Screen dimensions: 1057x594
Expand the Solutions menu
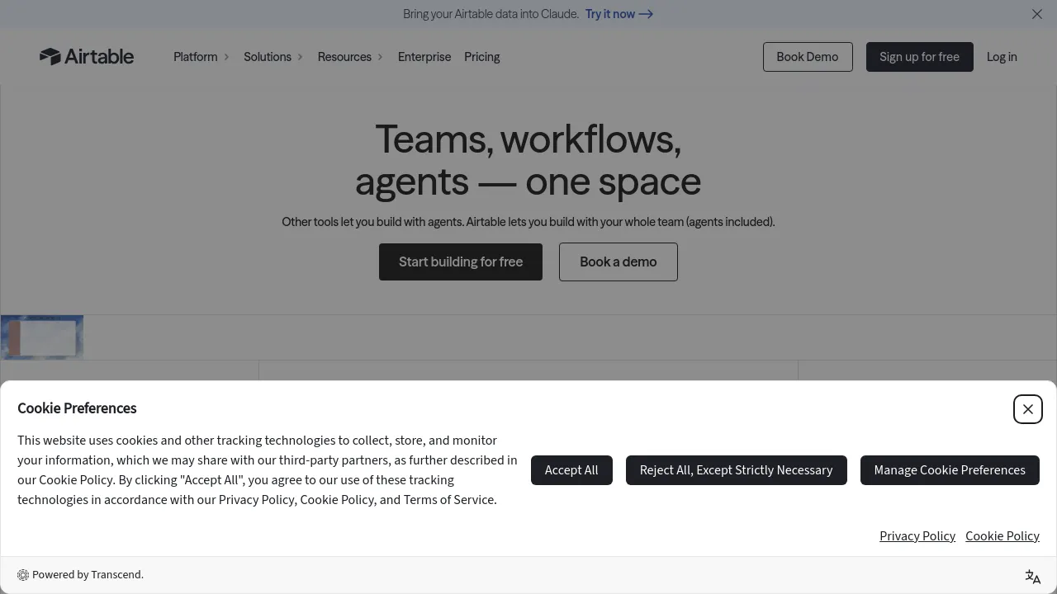273,57
